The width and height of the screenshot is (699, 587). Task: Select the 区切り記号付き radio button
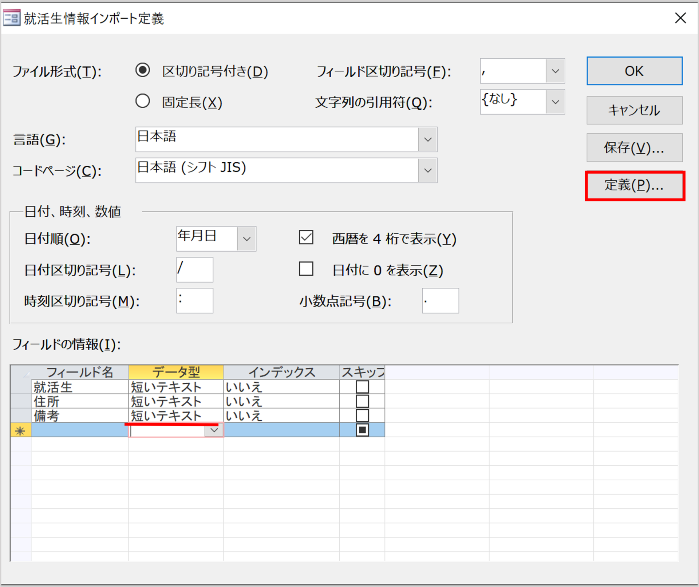coord(142,70)
